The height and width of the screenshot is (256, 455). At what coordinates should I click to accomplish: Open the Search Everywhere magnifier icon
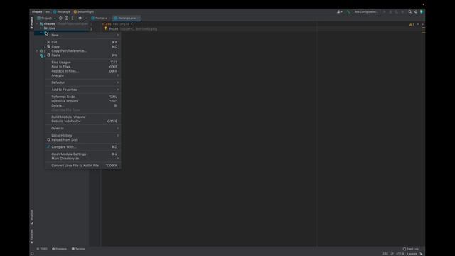(409, 12)
